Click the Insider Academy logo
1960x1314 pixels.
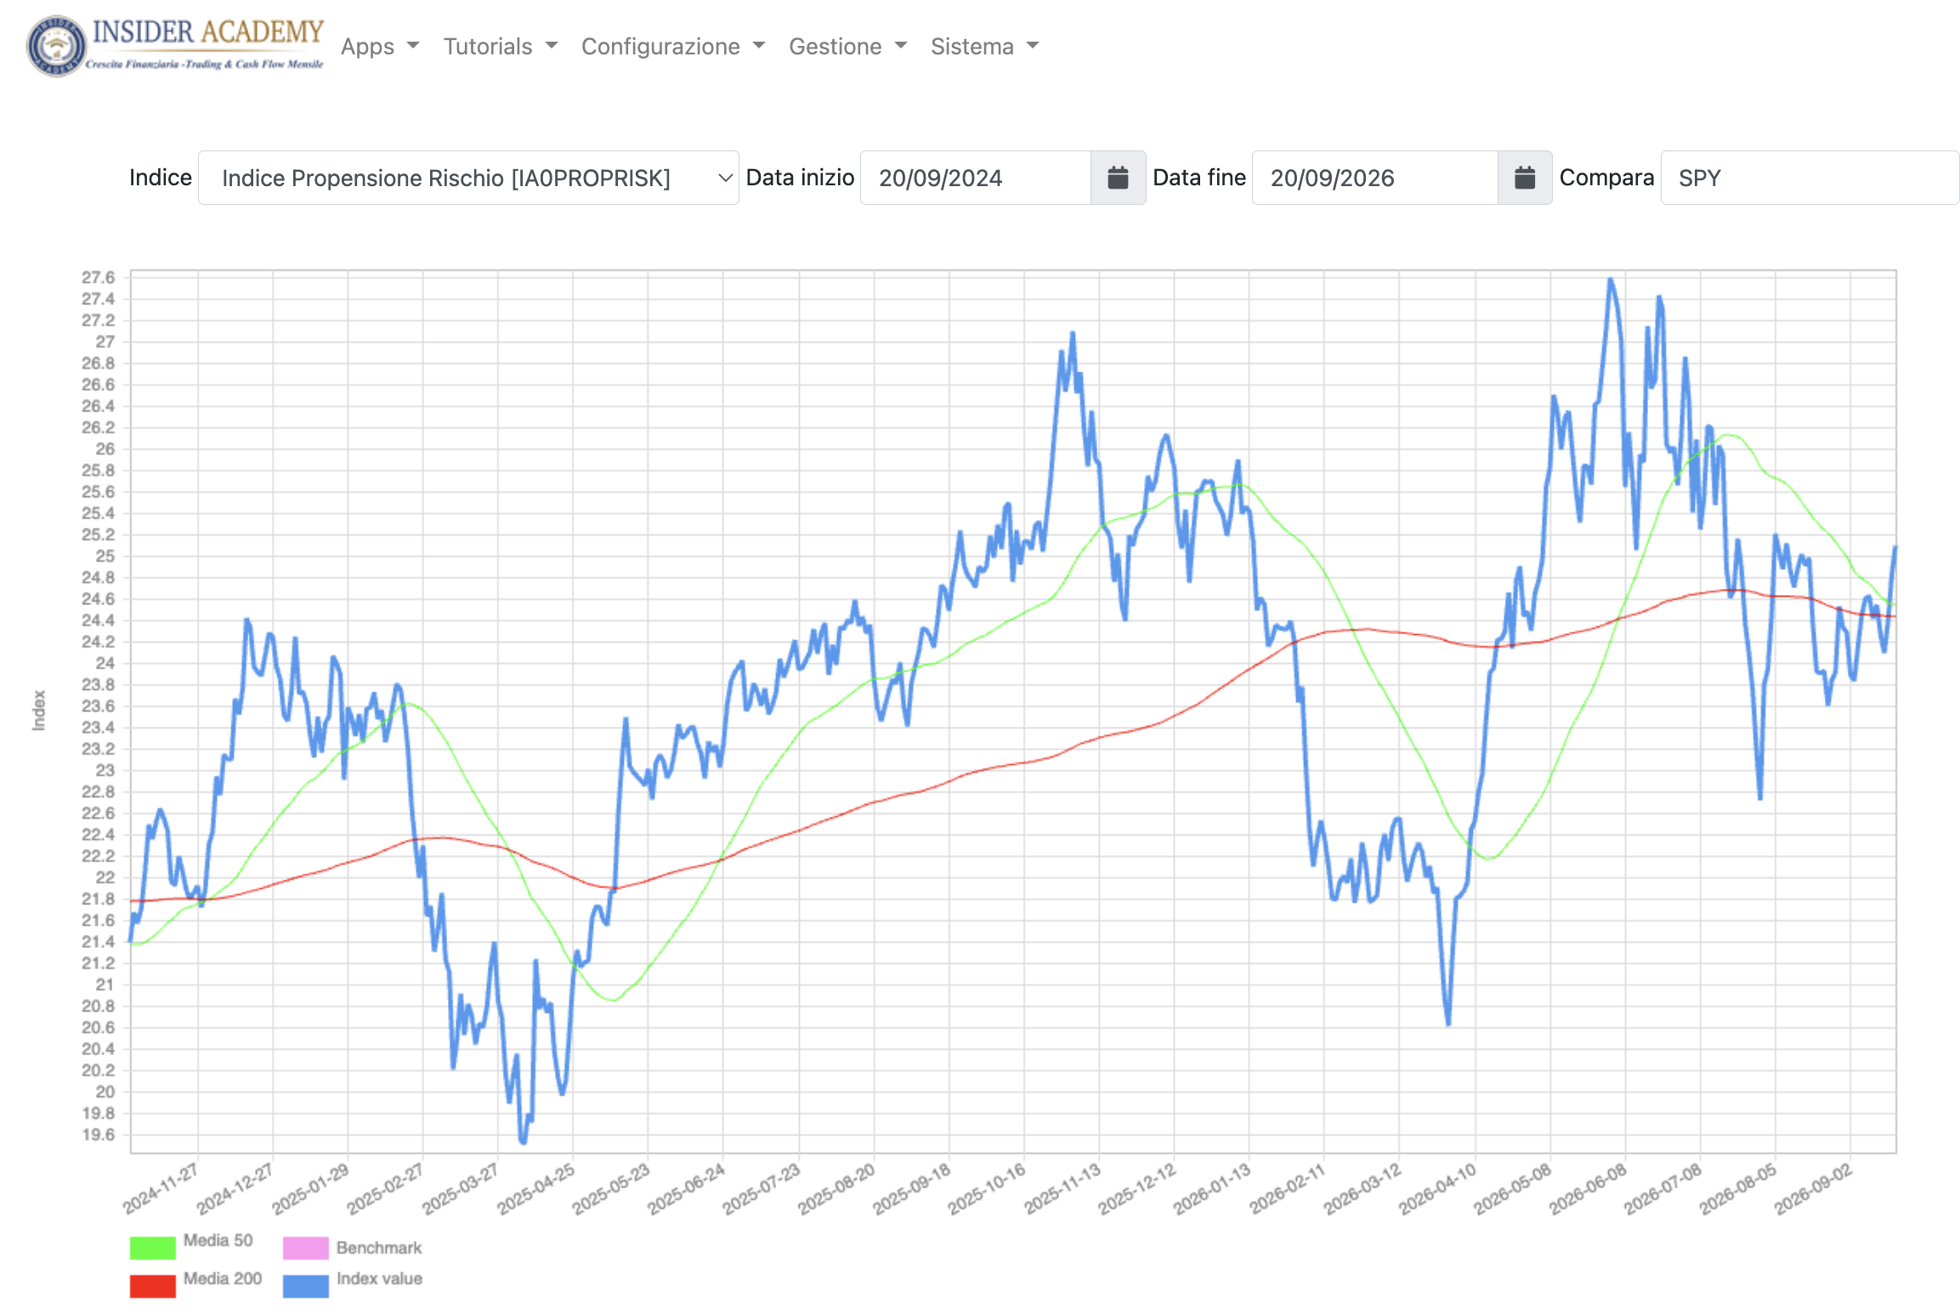tap(175, 46)
